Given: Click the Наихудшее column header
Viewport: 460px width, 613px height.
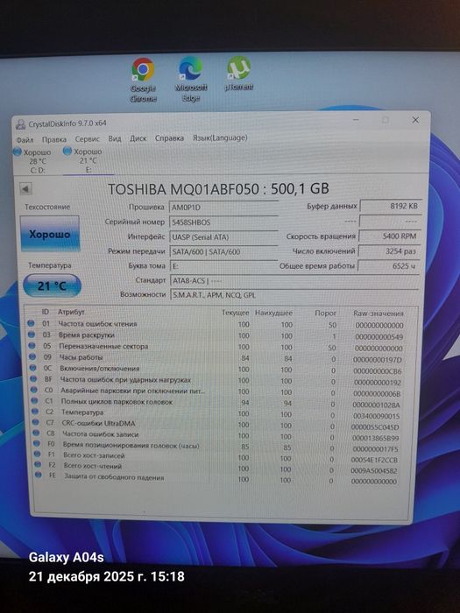Looking at the screenshot, I should [x=273, y=314].
